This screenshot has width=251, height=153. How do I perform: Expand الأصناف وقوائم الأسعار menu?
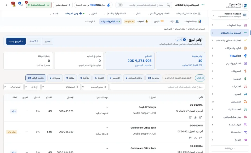pyautogui.click(x=115, y=14)
